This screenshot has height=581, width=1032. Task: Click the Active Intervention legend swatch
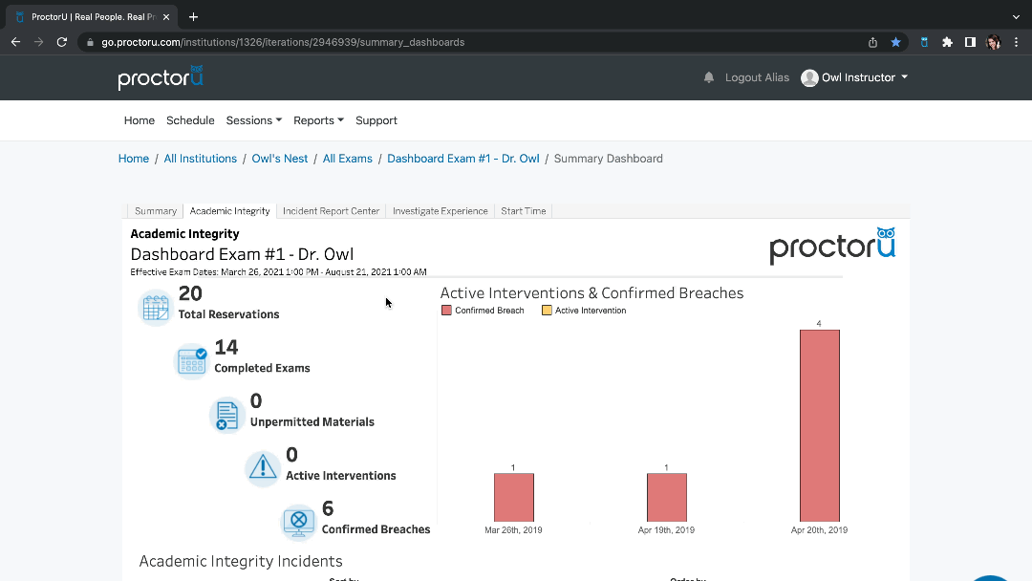click(547, 311)
